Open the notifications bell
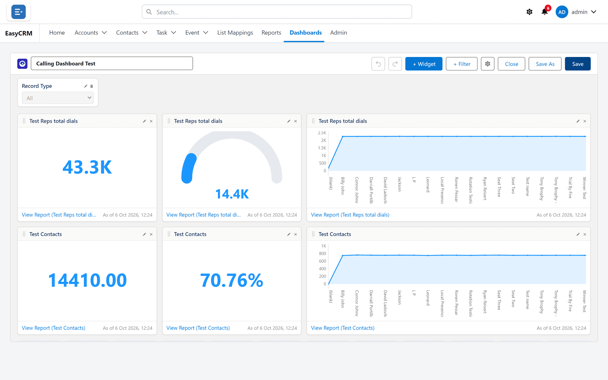Viewport: 608px width, 380px height. pyautogui.click(x=545, y=12)
